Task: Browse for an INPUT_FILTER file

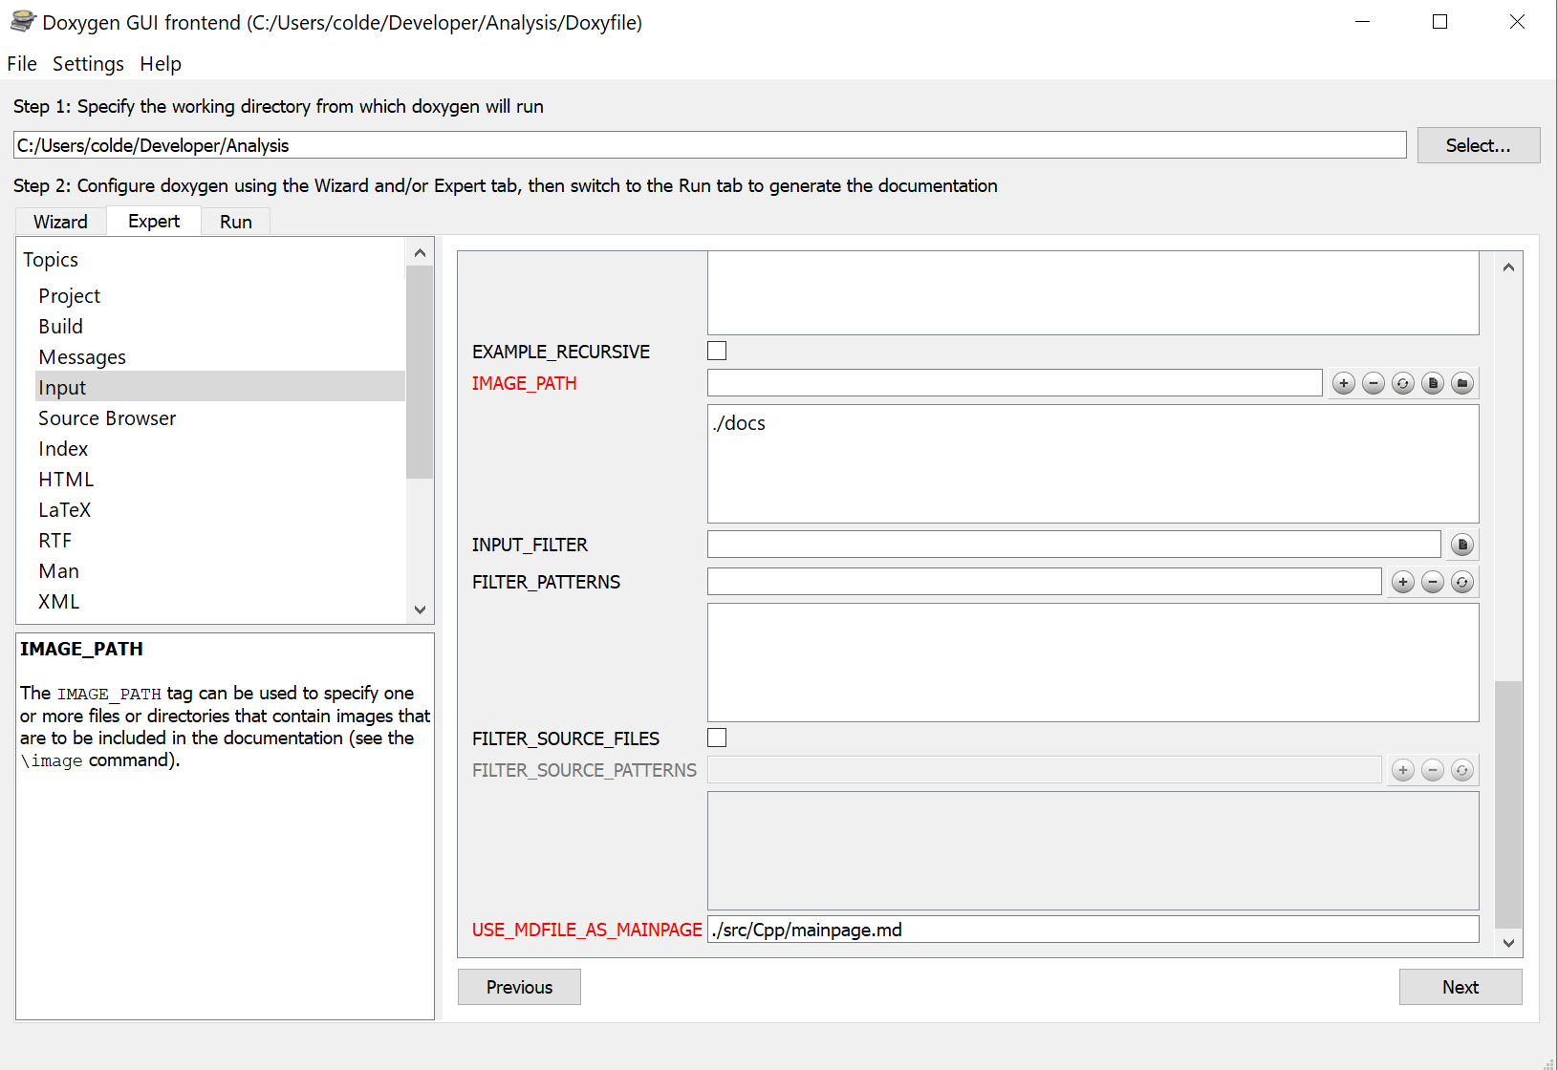Action: click(x=1462, y=545)
